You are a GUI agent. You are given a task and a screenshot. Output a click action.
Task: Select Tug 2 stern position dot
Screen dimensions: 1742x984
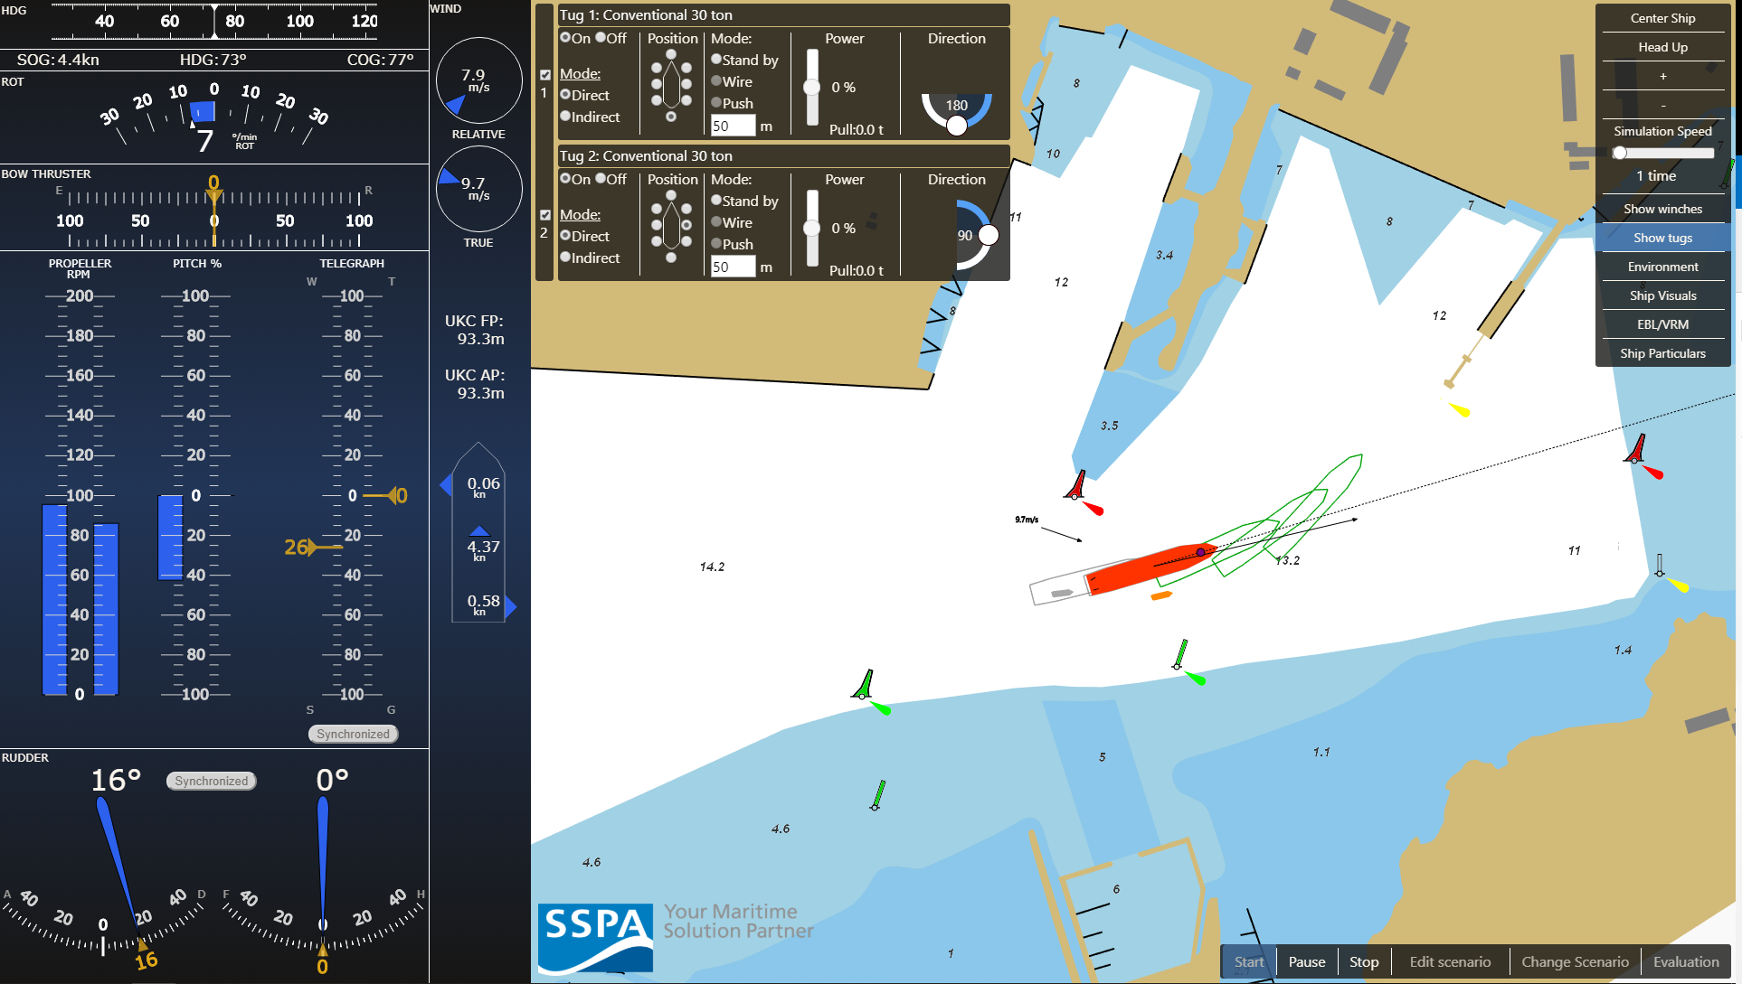[x=671, y=258]
